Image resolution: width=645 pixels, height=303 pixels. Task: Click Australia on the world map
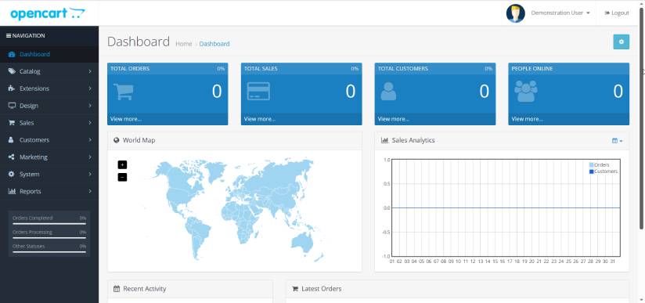(x=302, y=242)
